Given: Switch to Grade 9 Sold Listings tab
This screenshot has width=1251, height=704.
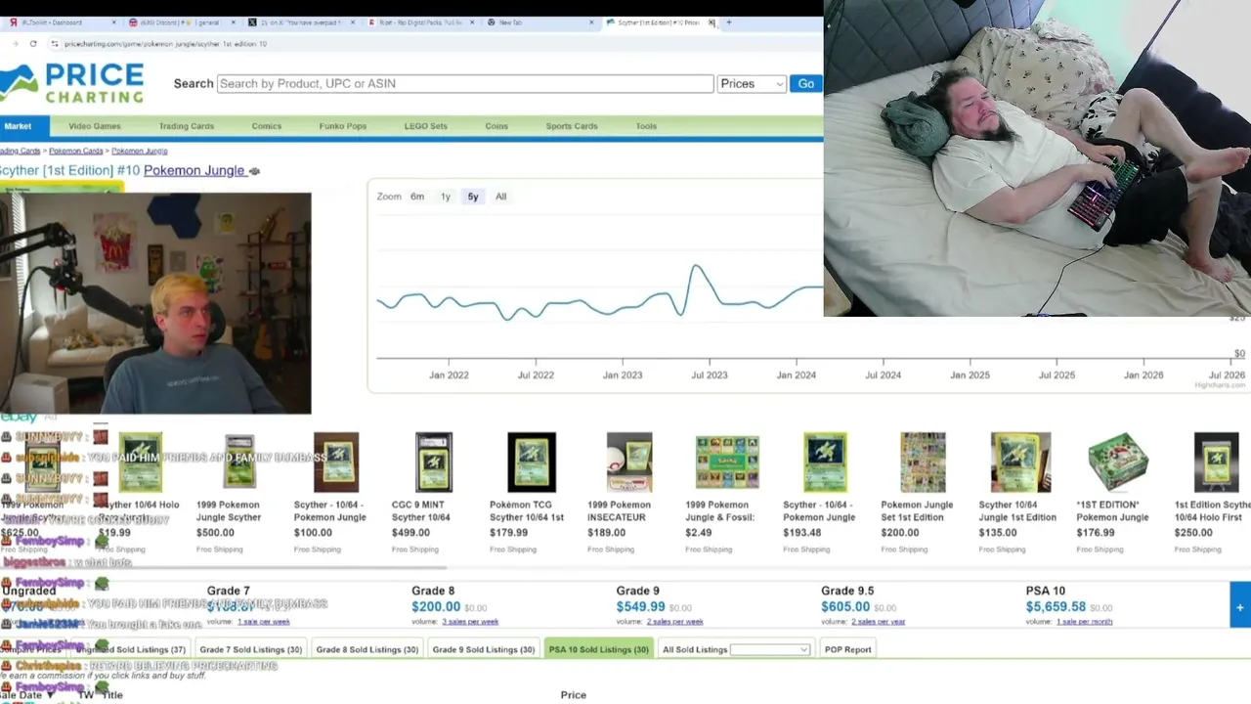Looking at the screenshot, I should point(484,649).
